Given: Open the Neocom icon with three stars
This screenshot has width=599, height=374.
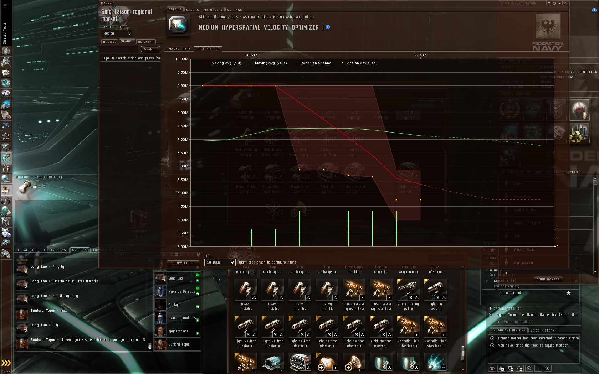Looking at the screenshot, I should [x=6, y=136].
